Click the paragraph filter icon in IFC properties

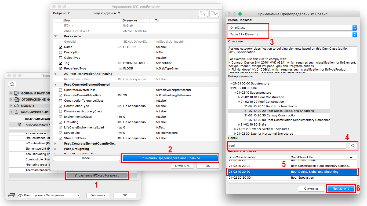203,13
